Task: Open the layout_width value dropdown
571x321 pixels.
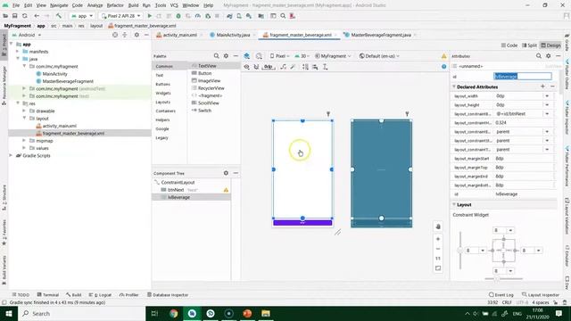Action: (x=547, y=96)
